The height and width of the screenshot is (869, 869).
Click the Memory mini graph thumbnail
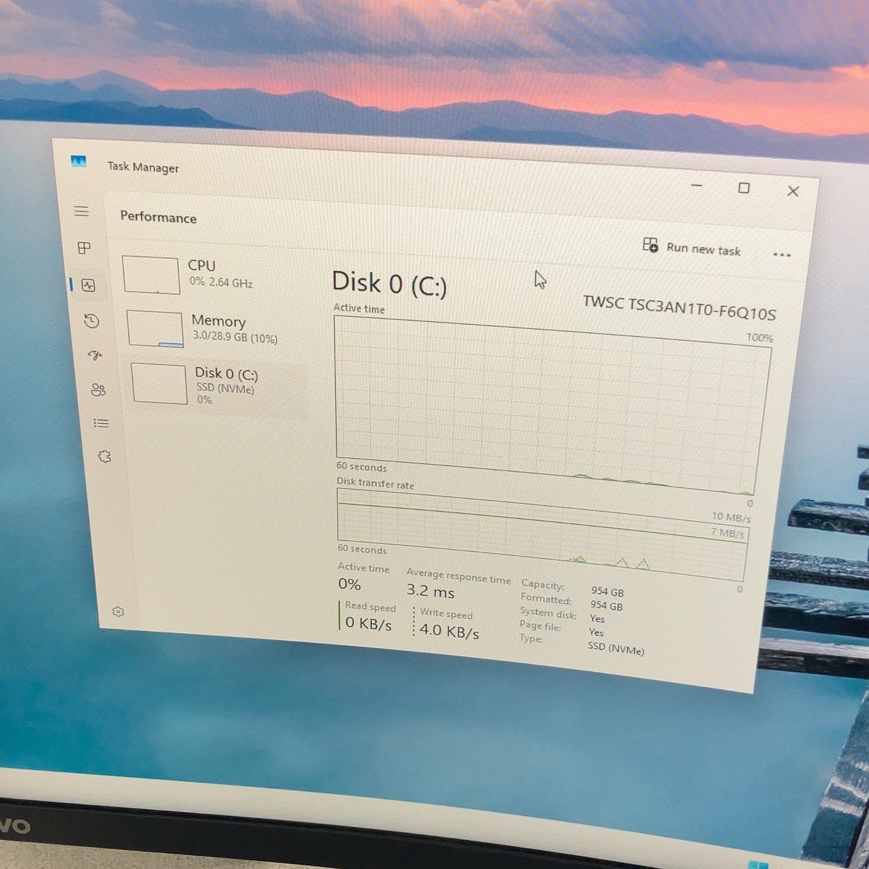click(x=155, y=328)
